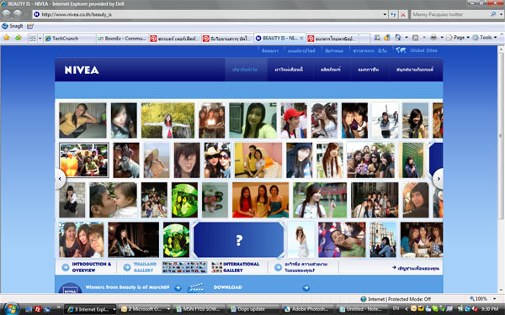The width and height of the screenshot is (505, 315).
Task: Click the clapperboard icon beside Download
Action: (196, 287)
